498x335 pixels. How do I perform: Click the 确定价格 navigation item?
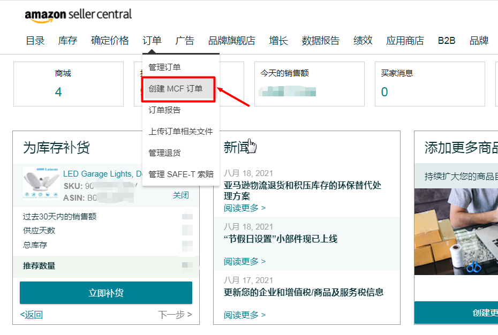(110, 40)
